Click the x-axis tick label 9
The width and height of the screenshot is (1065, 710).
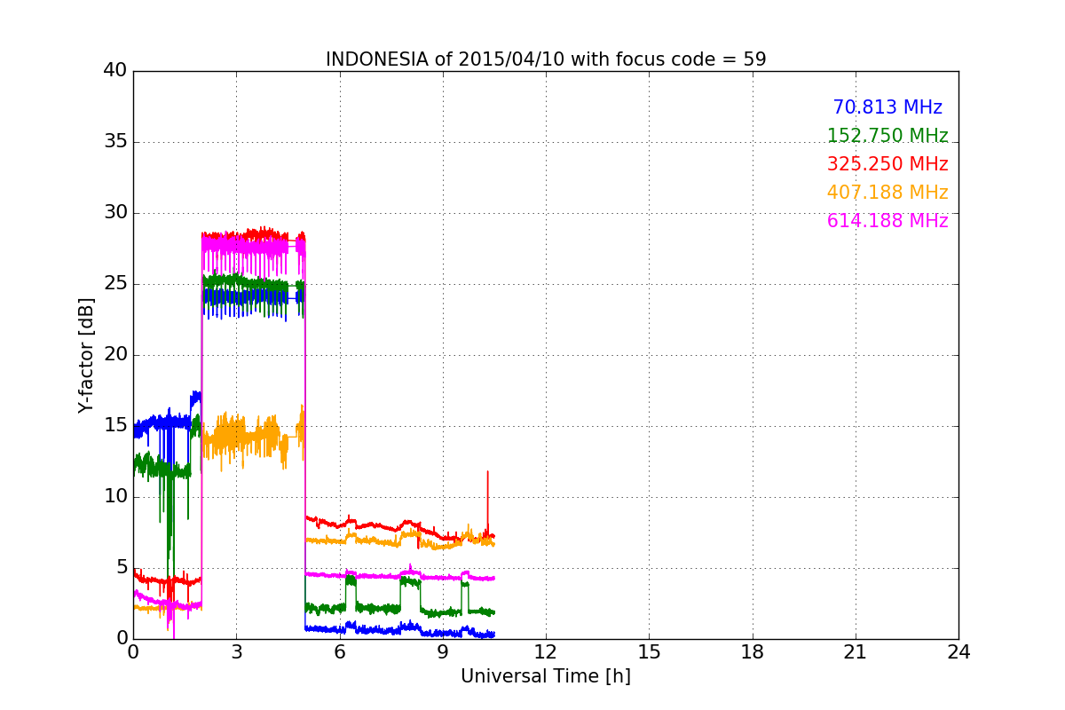tap(443, 652)
